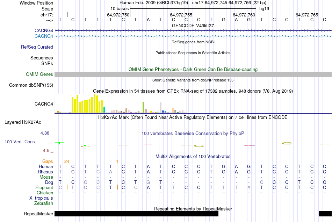Open the GENCODE V49lift37 track title
This screenshot has width=332, height=222.
193,26
